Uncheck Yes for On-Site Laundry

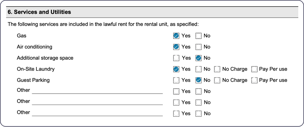(x=176, y=69)
